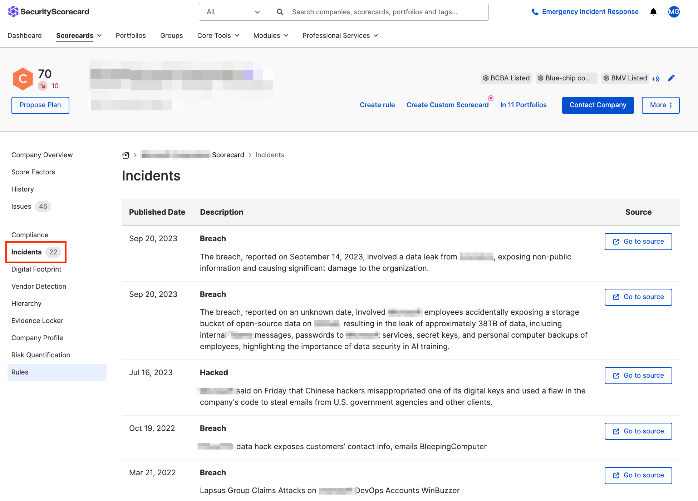The height and width of the screenshot is (501, 698).
Task: Click the pencil edit tags icon
Action: click(x=672, y=78)
